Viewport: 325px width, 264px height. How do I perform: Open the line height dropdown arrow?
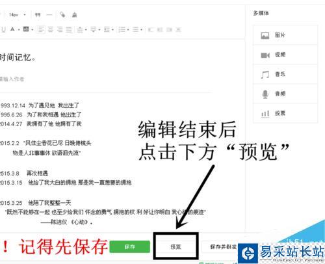point(112,30)
